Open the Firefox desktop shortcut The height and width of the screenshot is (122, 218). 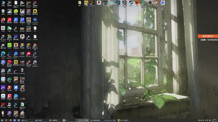tap(3, 20)
